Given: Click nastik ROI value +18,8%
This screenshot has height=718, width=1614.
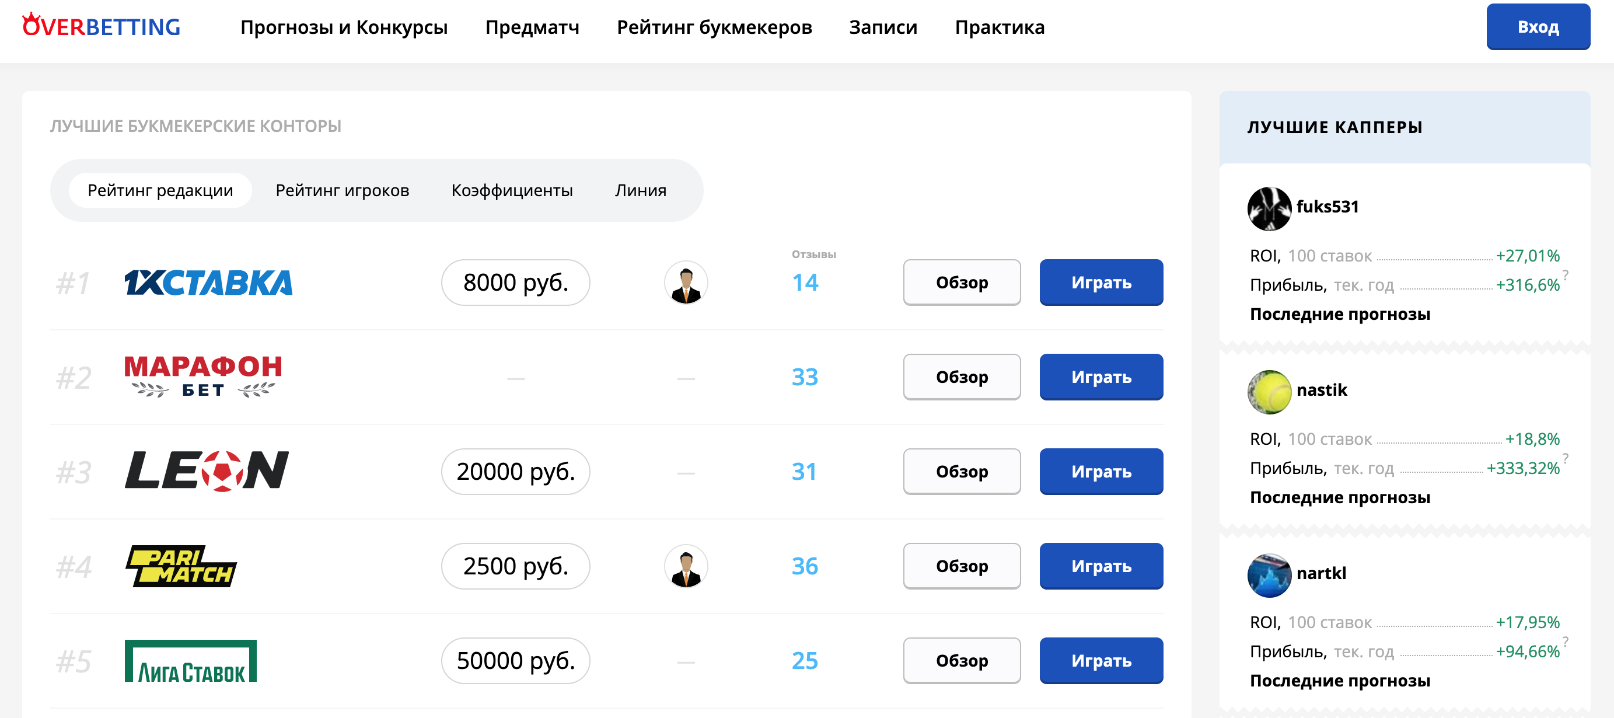Looking at the screenshot, I should point(1532,439).
